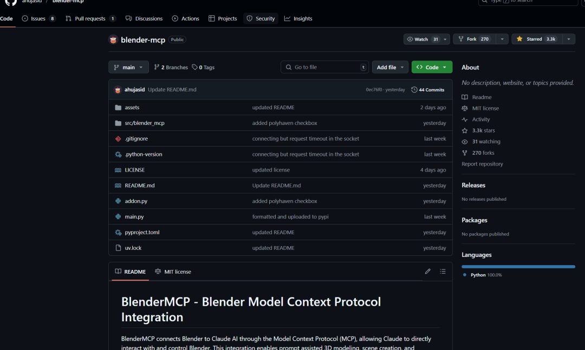
Task: Click the Python language bar
Action: click(x=518, y=267)
